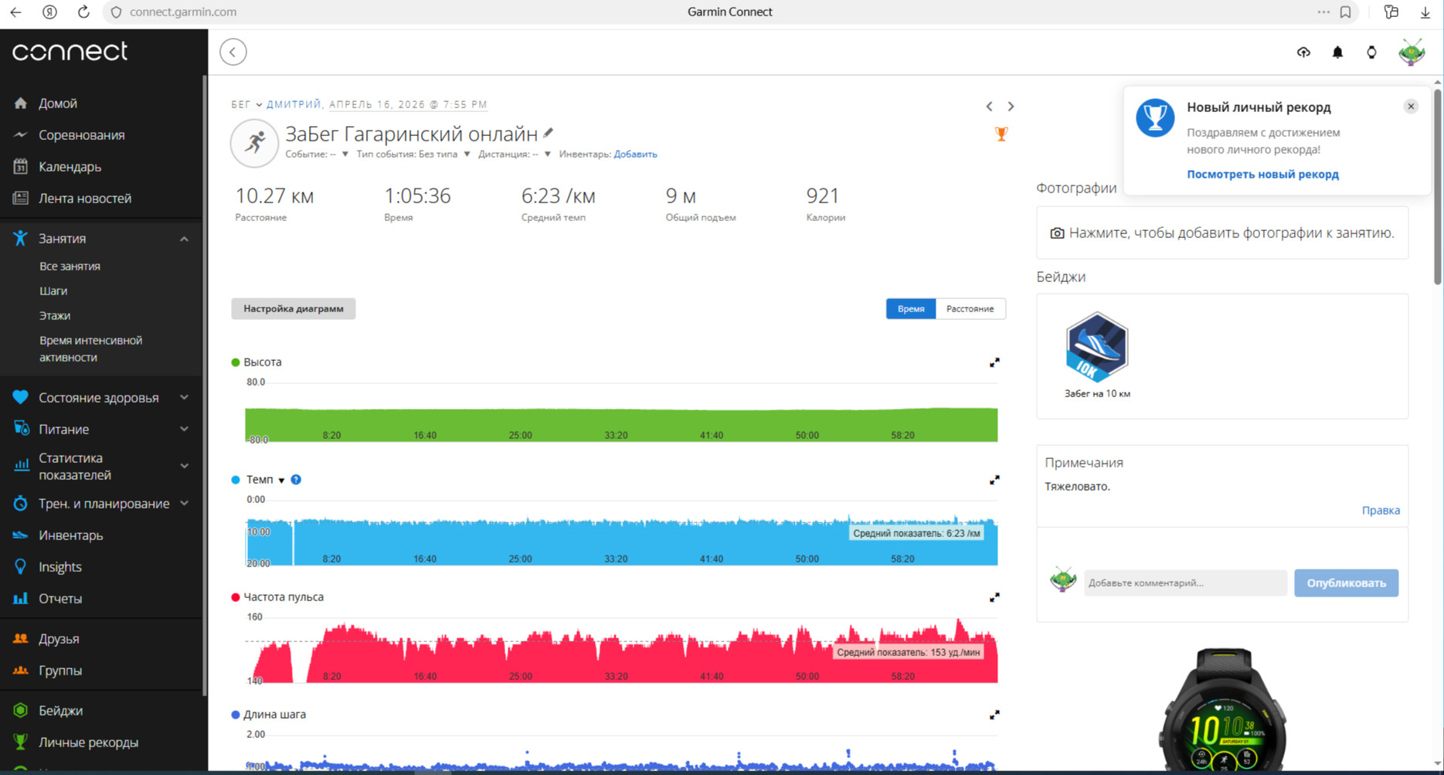Expand the Высота chart to full screen
Viewport: 1444px width, 775px height.
coord(994,362)
